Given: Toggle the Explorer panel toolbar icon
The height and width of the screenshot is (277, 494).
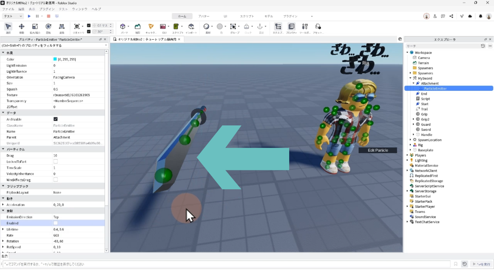Looking at the screenshot, I should (x=278, y=27).
